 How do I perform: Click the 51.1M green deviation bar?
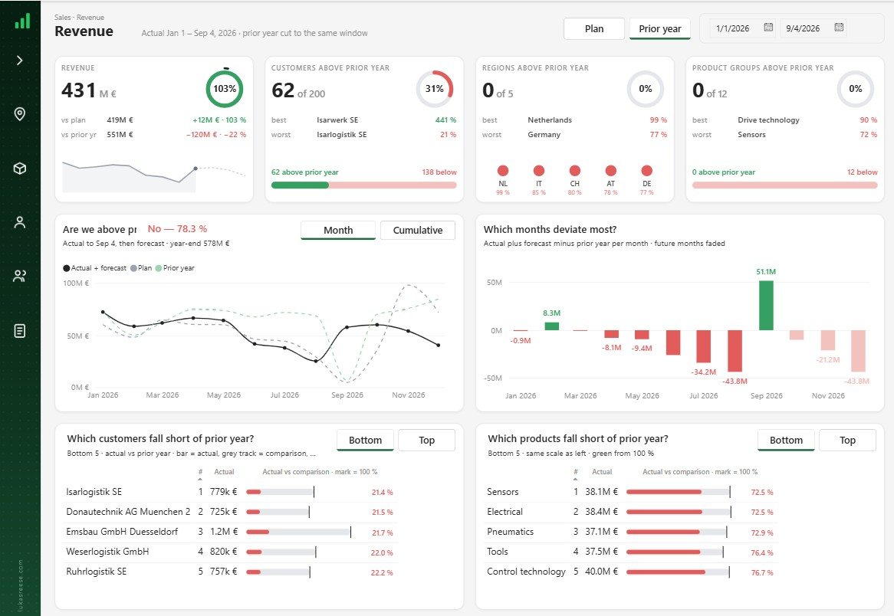[x=766, y=306]
